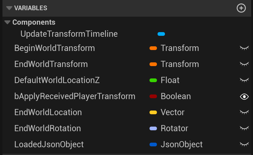Click the yellow Vector type pill
The width and height of the screenshot is (253, 155).
coord(153,112)
